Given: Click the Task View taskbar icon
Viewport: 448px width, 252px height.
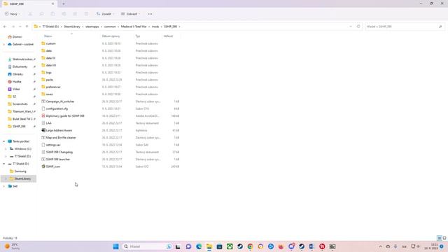Looking at the screenshot, I should click(x=178, y=246).
